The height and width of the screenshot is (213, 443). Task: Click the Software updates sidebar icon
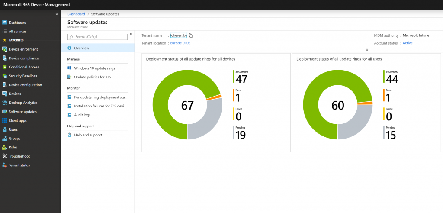click(x=4, y=111)
